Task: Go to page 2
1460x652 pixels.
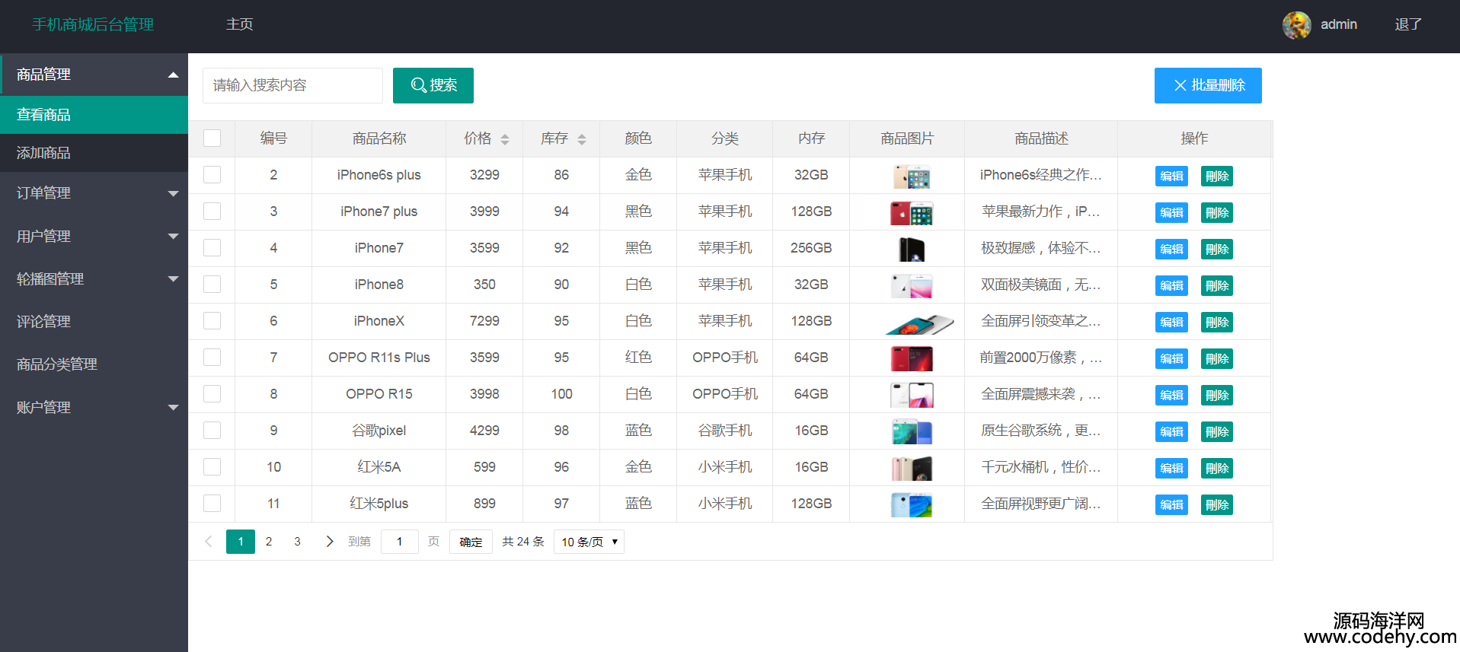Action: 269,542
